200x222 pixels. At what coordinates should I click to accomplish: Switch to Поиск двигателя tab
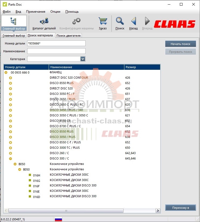[68, 36]
